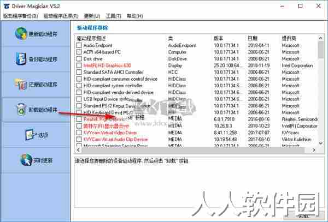The width and height of the screenshot is (328, 222).
Task: Click the 卸载 button at bottom right
Action: pyautogui.click(x=303, y=216)
